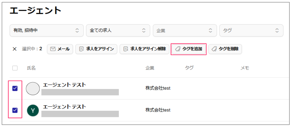Viewport: 292px width, 126px height.
Task: Click the tag icon on タグを削除
Action: pos(214,49)
